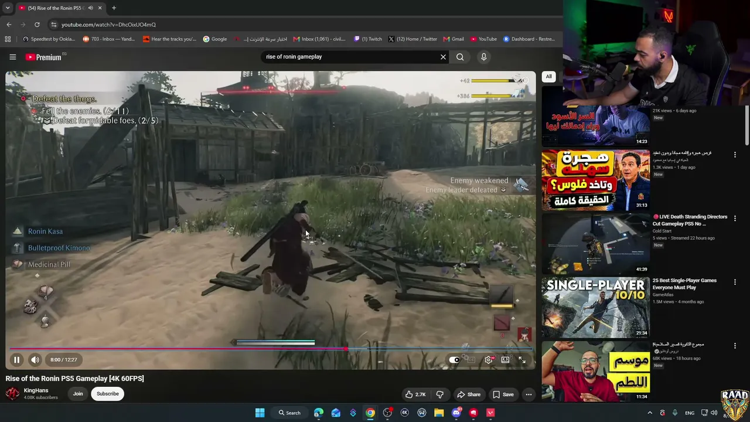750x422 pixels.
Task: Open player settings gear
Action: [488, 360]
